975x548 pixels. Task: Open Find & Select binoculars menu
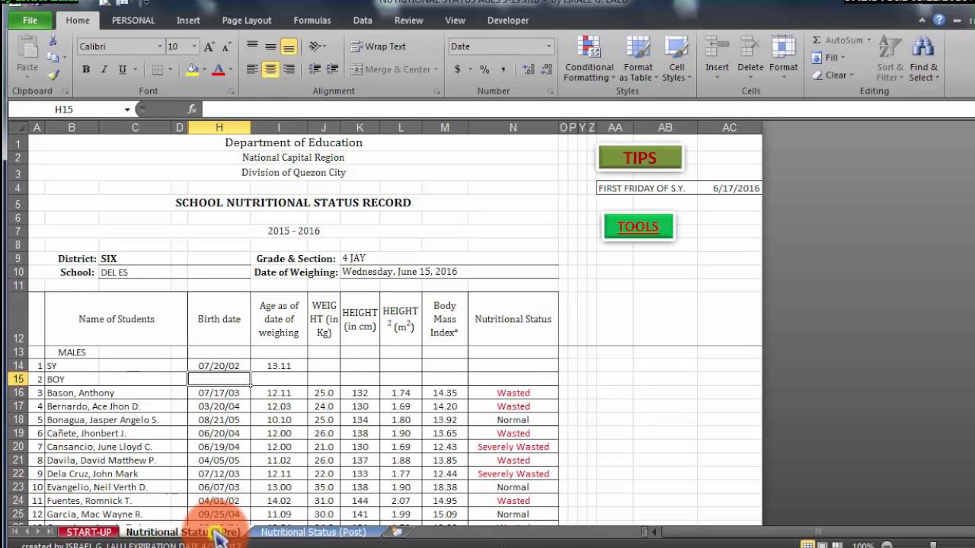[924, 59]
